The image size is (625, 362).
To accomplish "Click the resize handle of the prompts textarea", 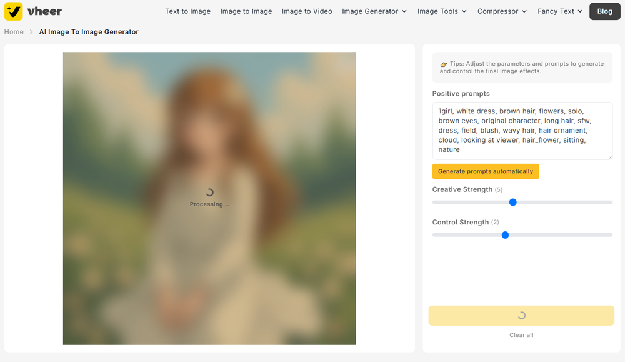I will coord(609,156).
